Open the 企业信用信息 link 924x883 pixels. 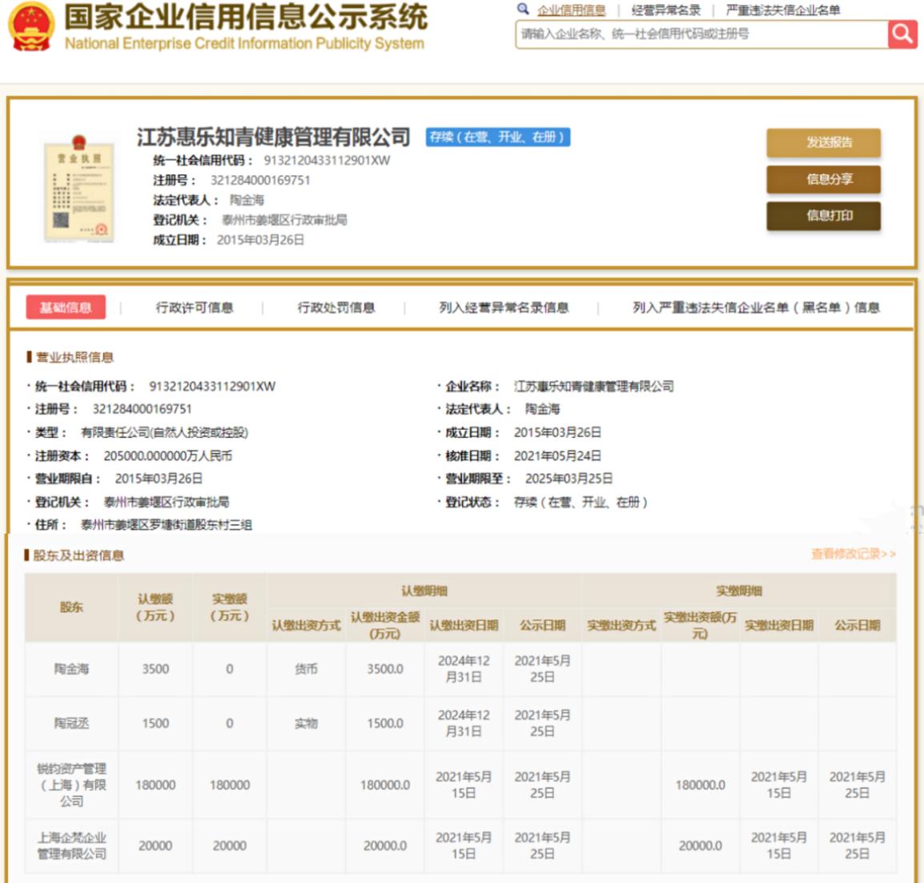click(571, 10)
